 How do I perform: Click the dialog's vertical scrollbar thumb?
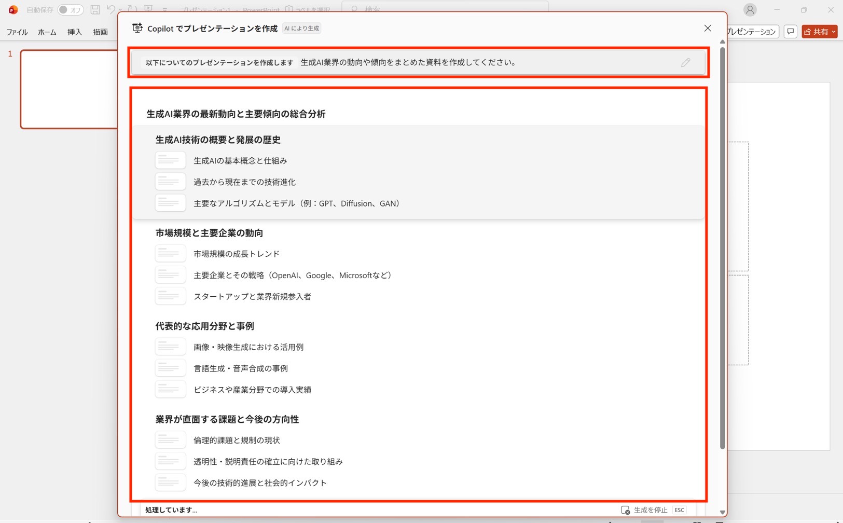pos(722,249)
